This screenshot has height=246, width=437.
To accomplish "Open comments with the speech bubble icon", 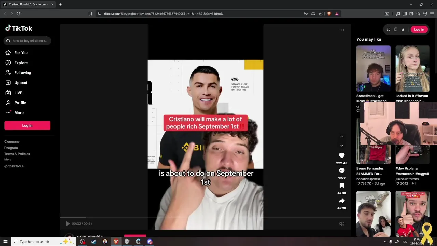I will click(342, 170).
